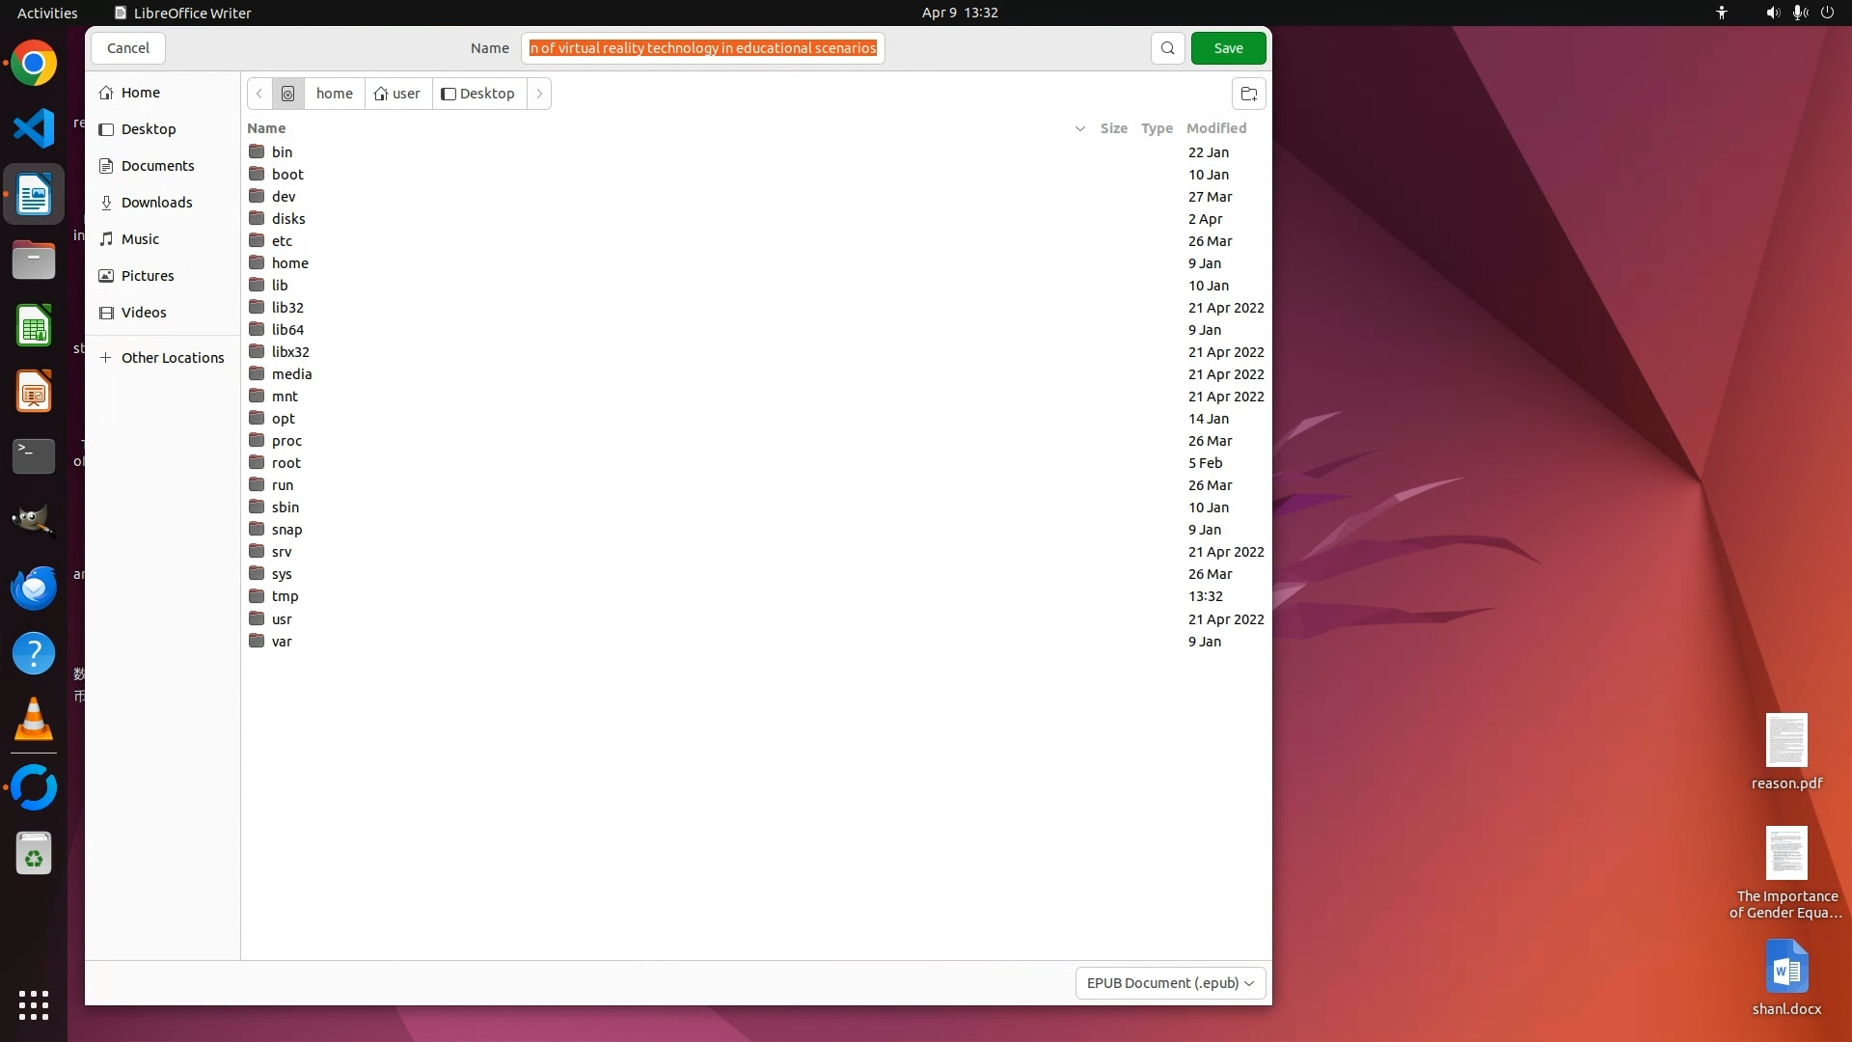Open Other Locations in the sidebar
This screenshot has width=1852, height=1042.
tap(172, 358)
